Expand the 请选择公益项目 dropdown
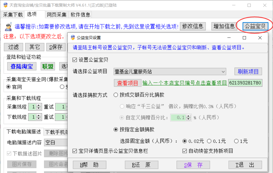The image size is (273, 173). tap(223, 72)
